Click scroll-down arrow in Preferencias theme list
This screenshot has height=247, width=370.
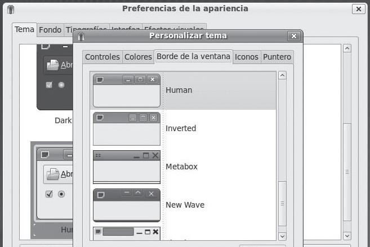[347, 236]
